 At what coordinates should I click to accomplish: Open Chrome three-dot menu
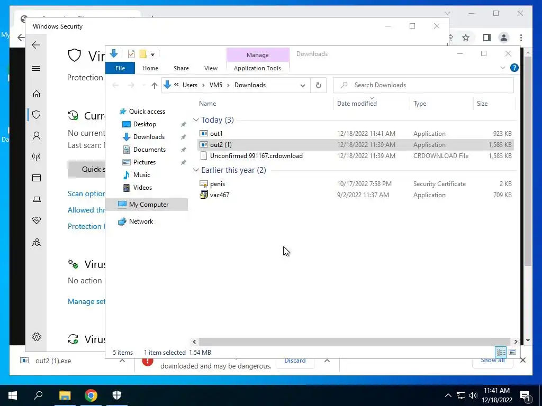point(521,38)
